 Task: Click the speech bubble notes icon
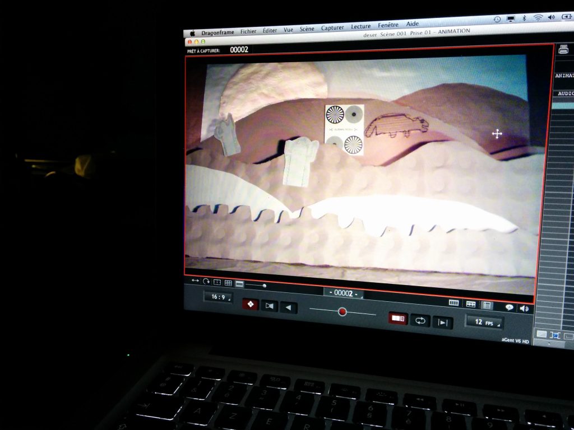pos(509,307)
